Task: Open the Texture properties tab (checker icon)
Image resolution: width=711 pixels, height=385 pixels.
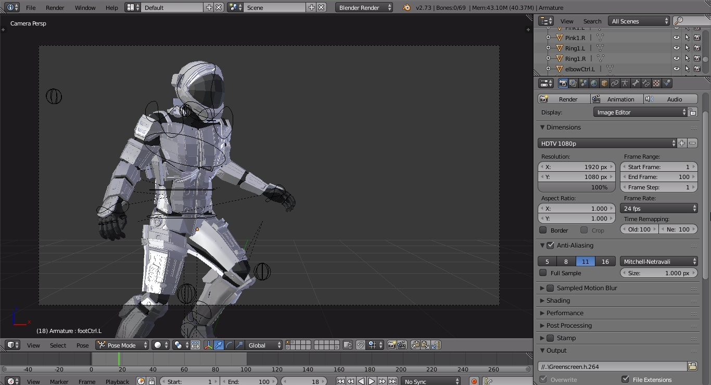Action: click(x=656, y=83)
